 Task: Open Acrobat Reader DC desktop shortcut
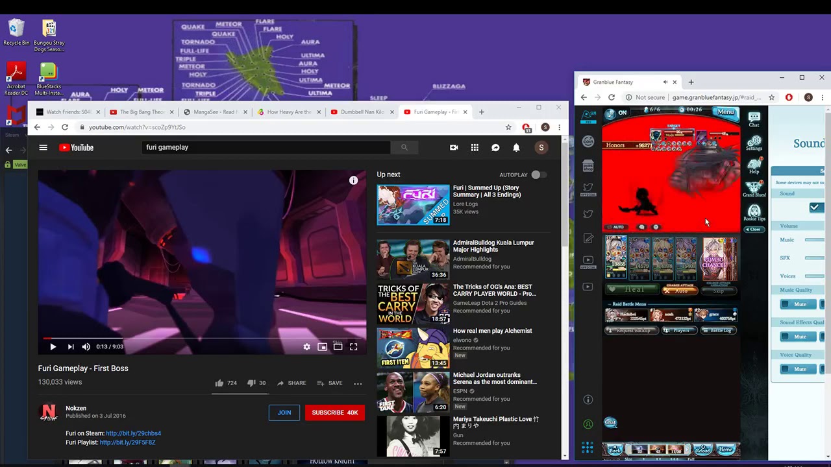[x=16, y=79]
